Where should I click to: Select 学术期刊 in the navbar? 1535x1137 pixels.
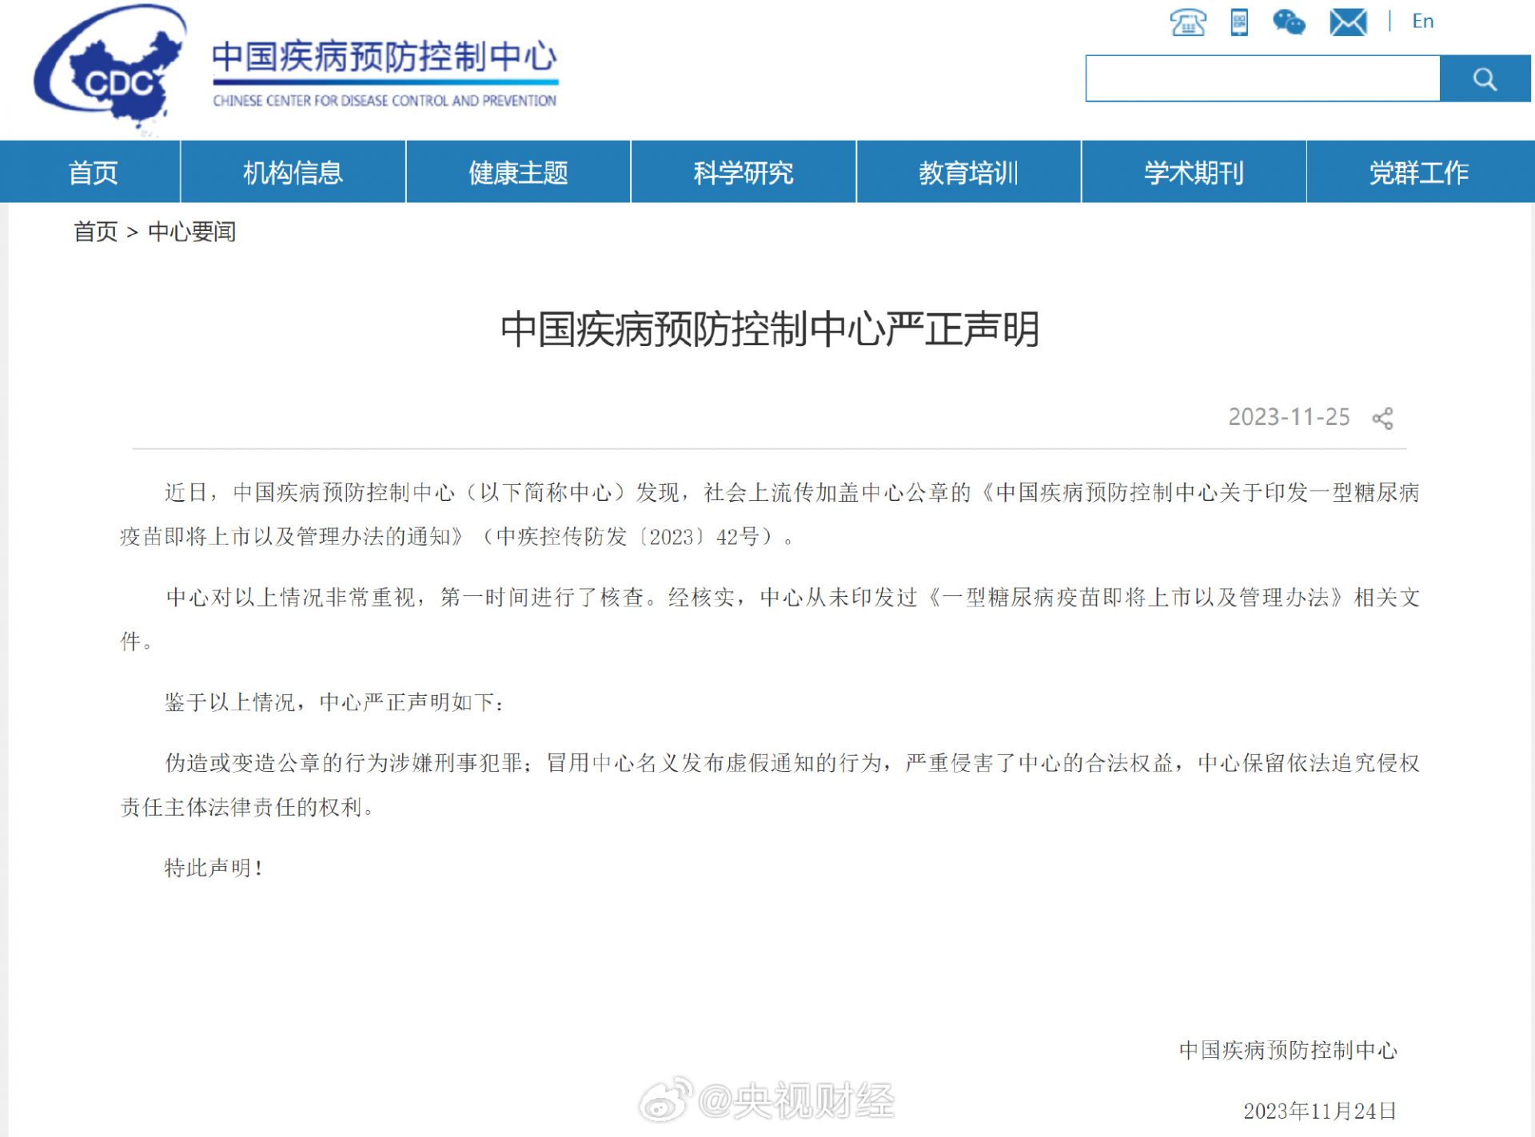pos(1194,173)
